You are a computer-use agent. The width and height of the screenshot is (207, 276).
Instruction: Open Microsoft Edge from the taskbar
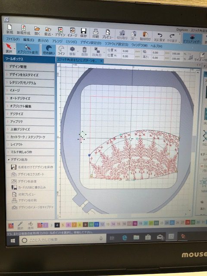click(125, 238)
